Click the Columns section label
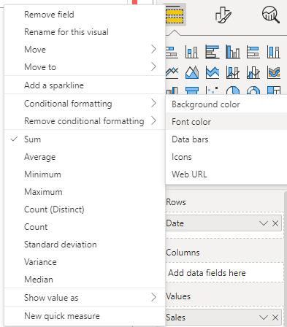Viewport: 287px width, 327px height. click(x=183, y=253)
